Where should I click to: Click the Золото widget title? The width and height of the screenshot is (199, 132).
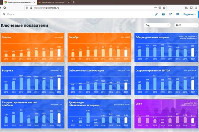pos(6,37)
